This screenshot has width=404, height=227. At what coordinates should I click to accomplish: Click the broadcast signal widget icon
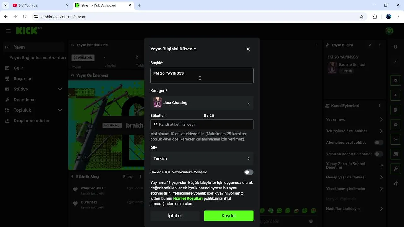tap(395, 139)
